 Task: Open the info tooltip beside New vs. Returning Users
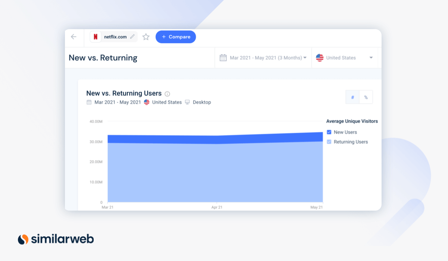click(x=167, y=94)
